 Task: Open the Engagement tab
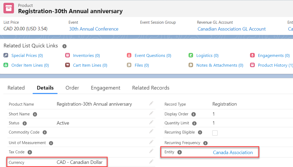point(105,88)
